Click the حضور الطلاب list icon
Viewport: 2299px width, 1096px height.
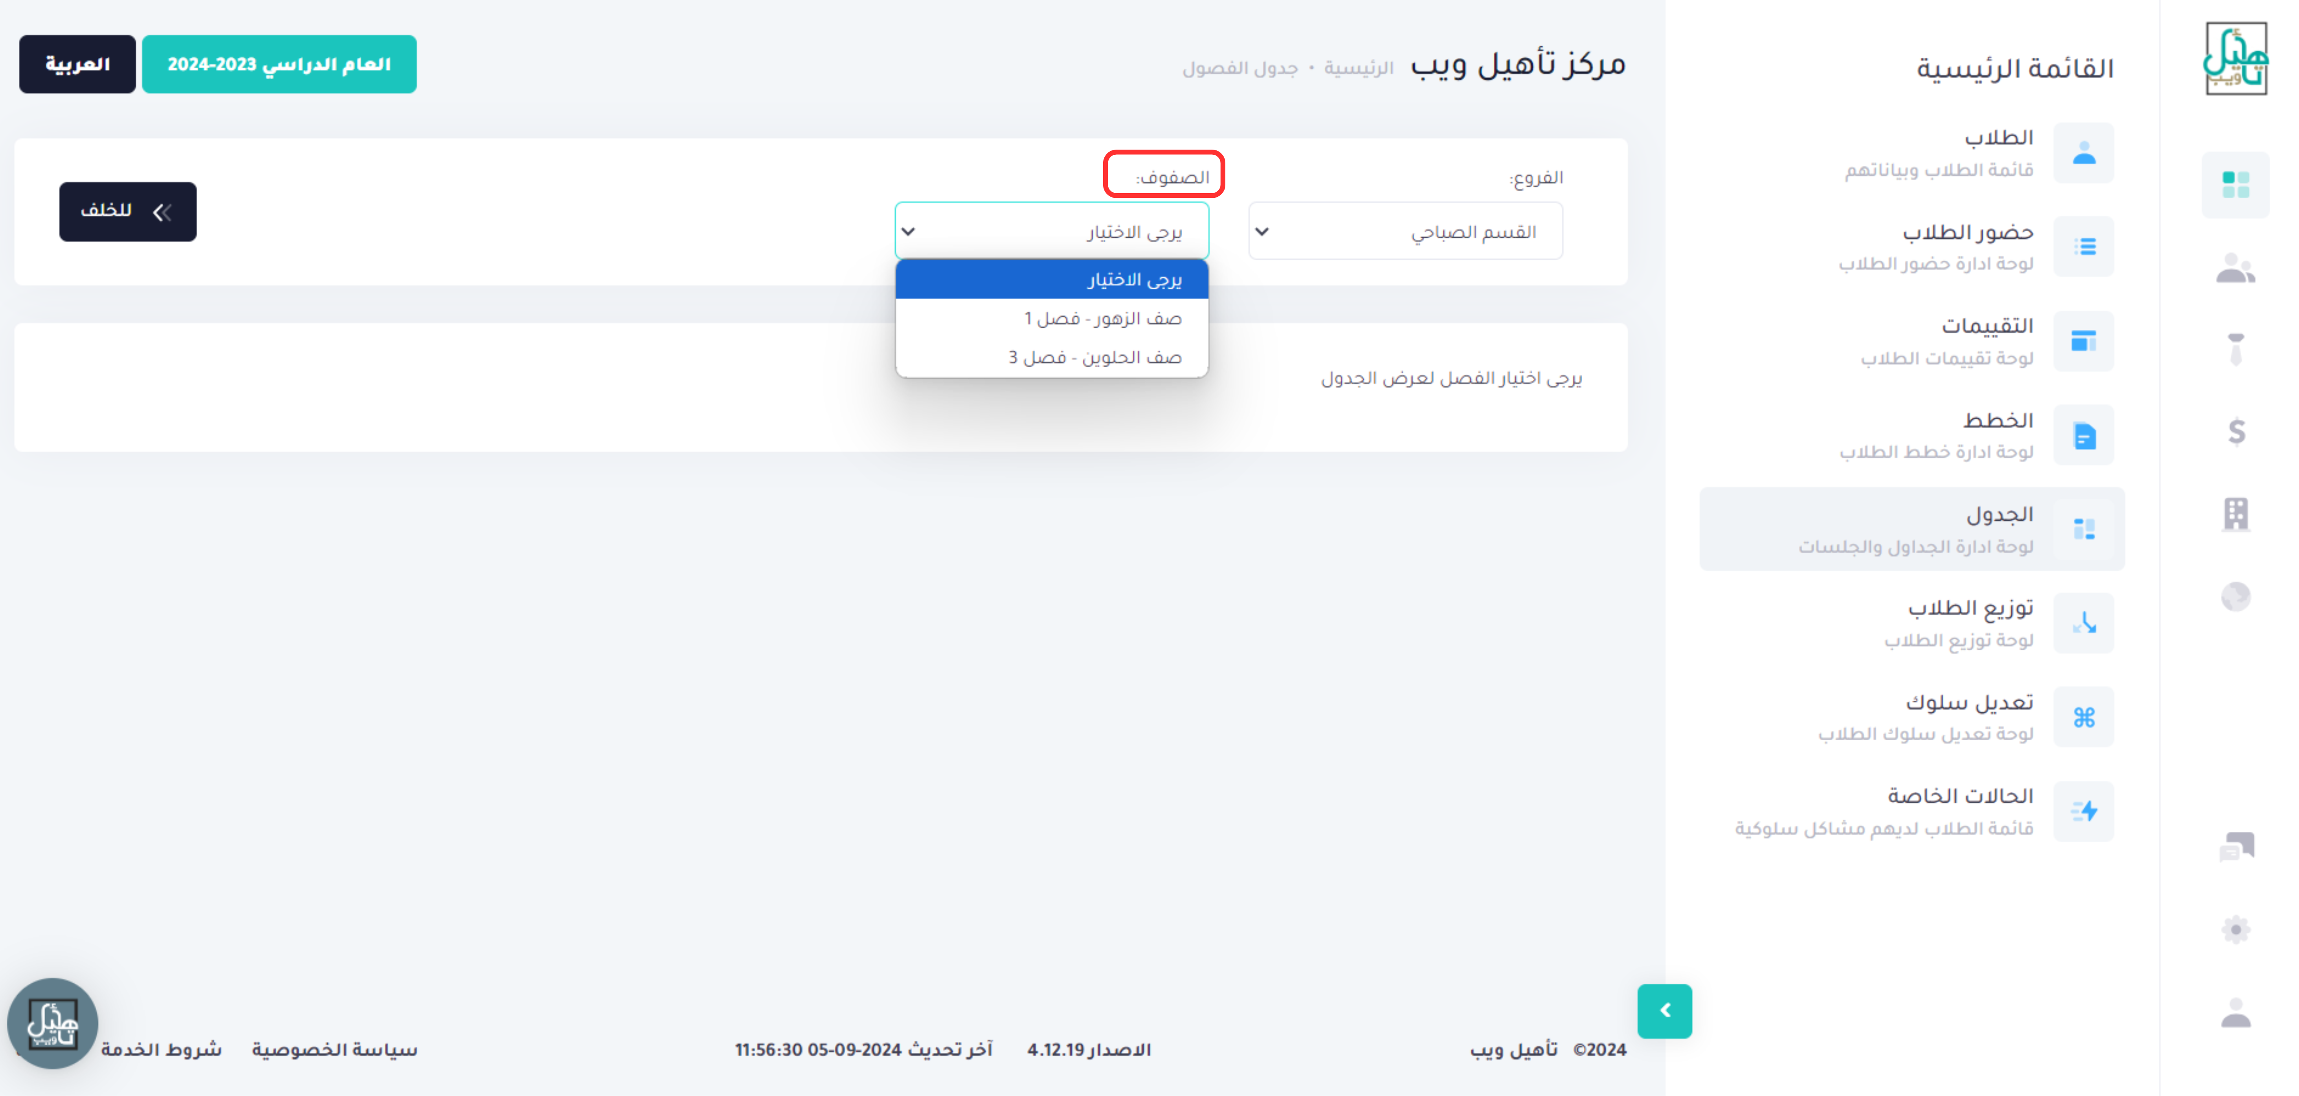[x=2084, y=247]
